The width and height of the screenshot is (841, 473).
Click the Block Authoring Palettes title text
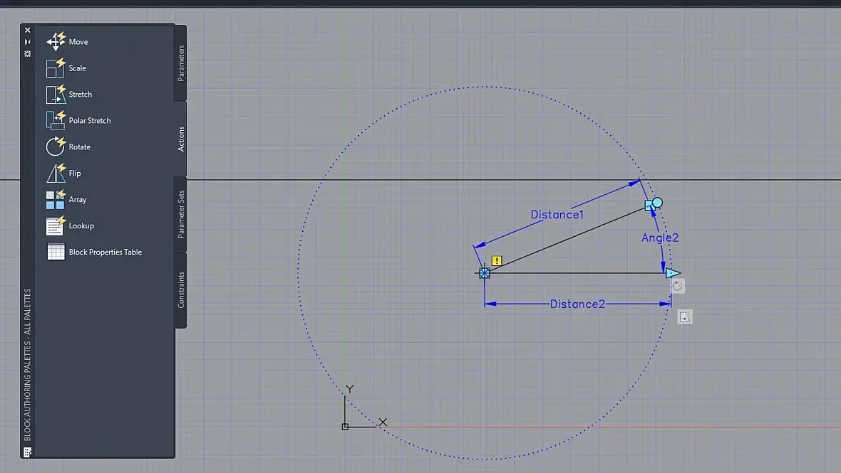[27, 364]
